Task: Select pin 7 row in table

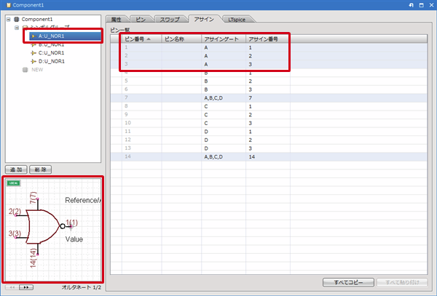Action: coord(197,97)
